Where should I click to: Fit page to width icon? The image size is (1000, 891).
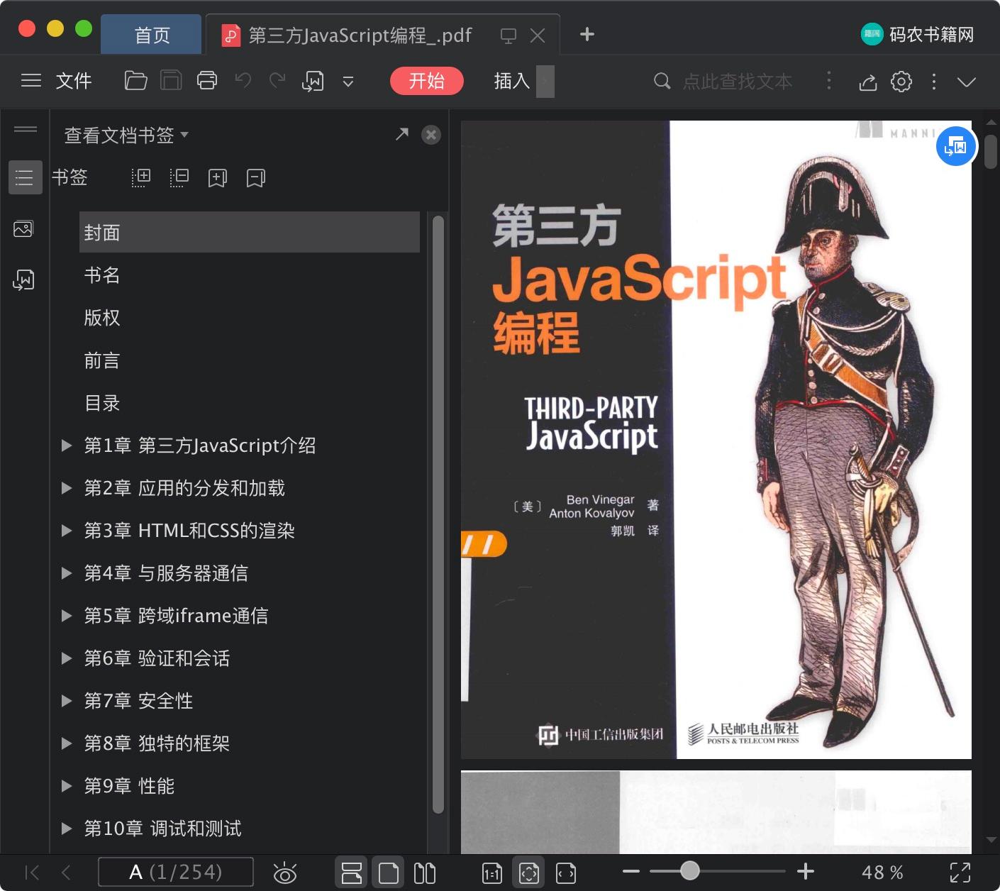[566, 873]
